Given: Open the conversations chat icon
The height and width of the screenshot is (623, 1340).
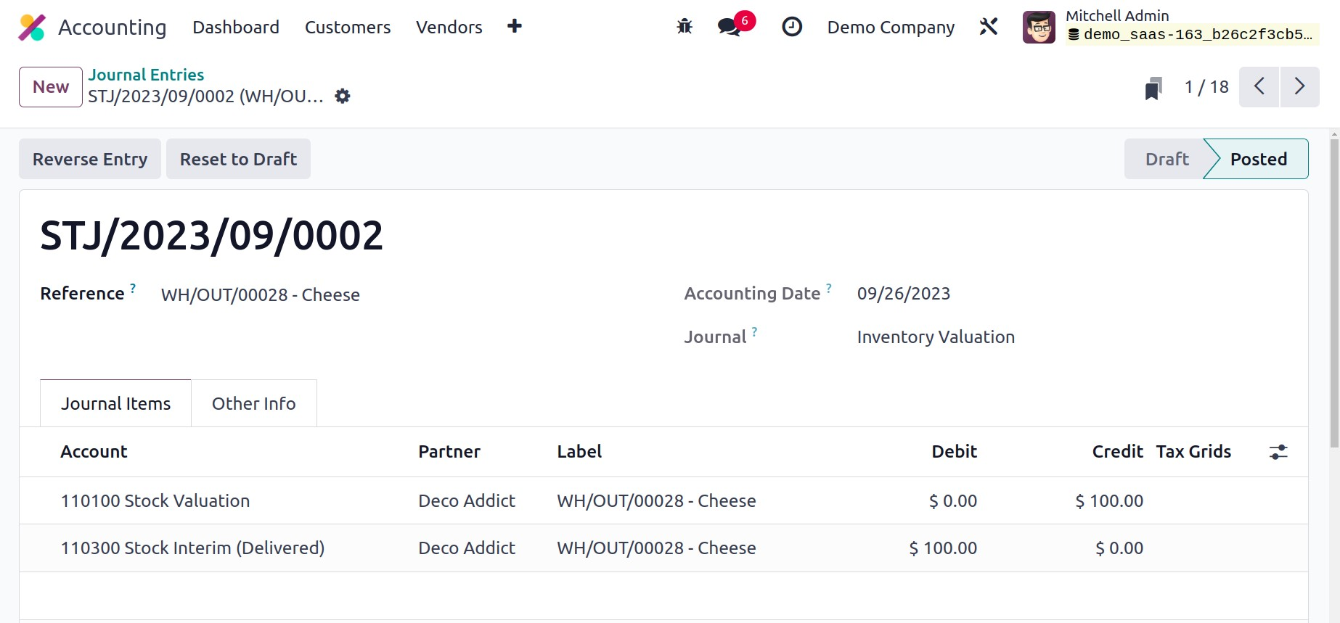Looking at the screenshot, I should (x=729, y=28).
